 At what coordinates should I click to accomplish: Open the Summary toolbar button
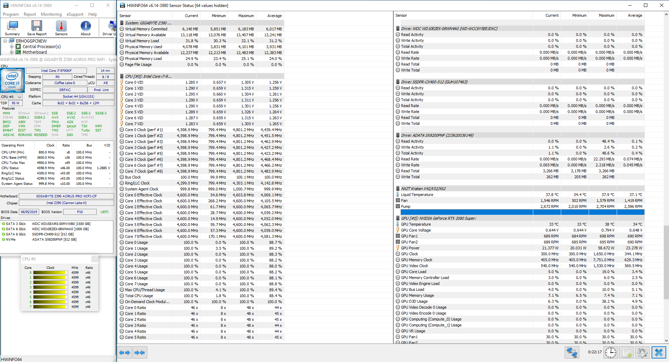(13, 28)
